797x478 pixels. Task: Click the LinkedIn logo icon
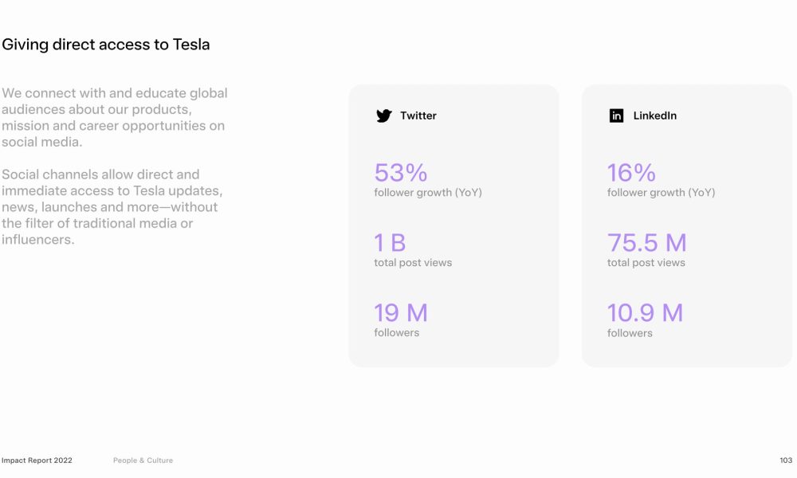(x=616, y=116)
